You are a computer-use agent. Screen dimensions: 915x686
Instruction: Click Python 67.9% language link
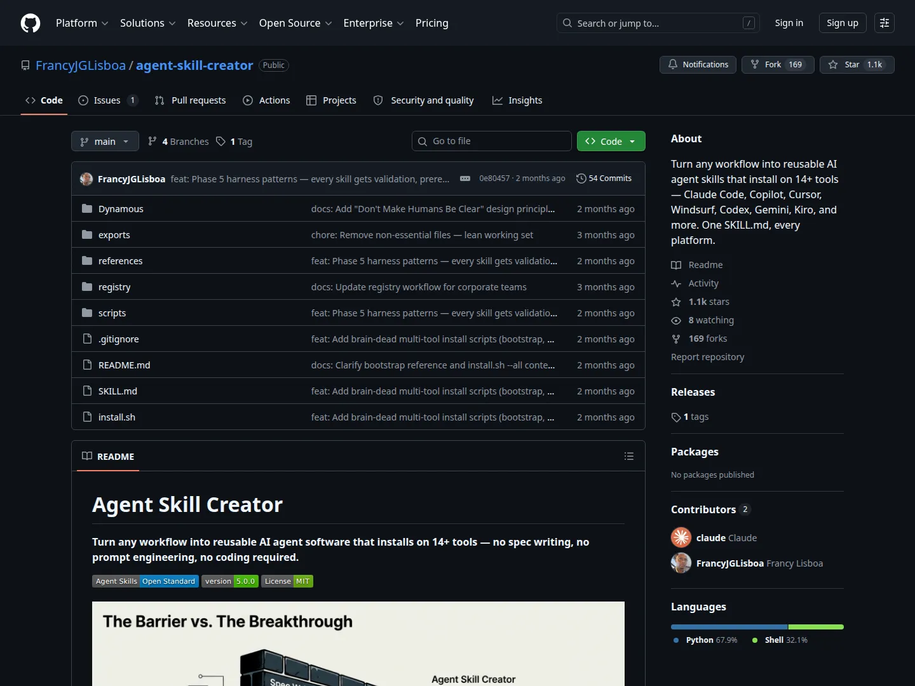click(706, 640)
